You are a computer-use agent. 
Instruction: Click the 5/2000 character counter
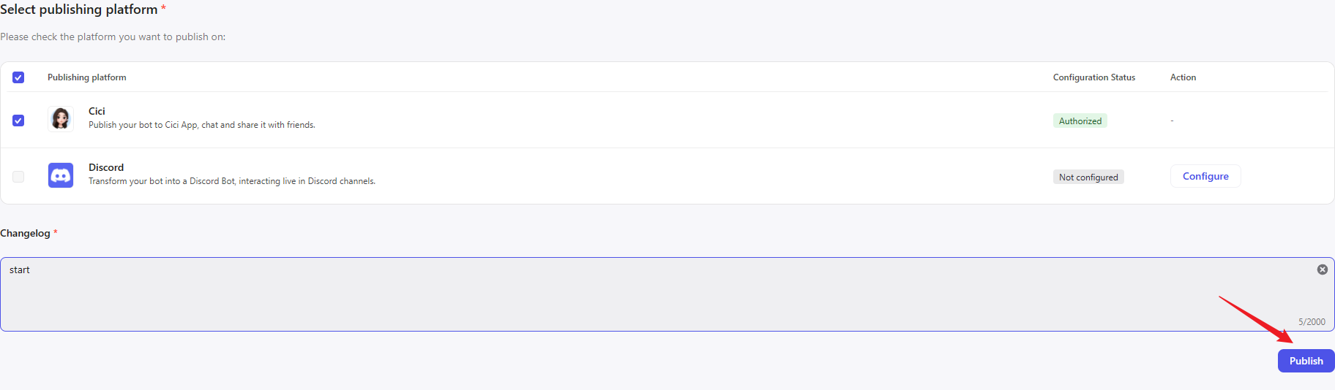pyautogui.click(x=1312, y=322)
